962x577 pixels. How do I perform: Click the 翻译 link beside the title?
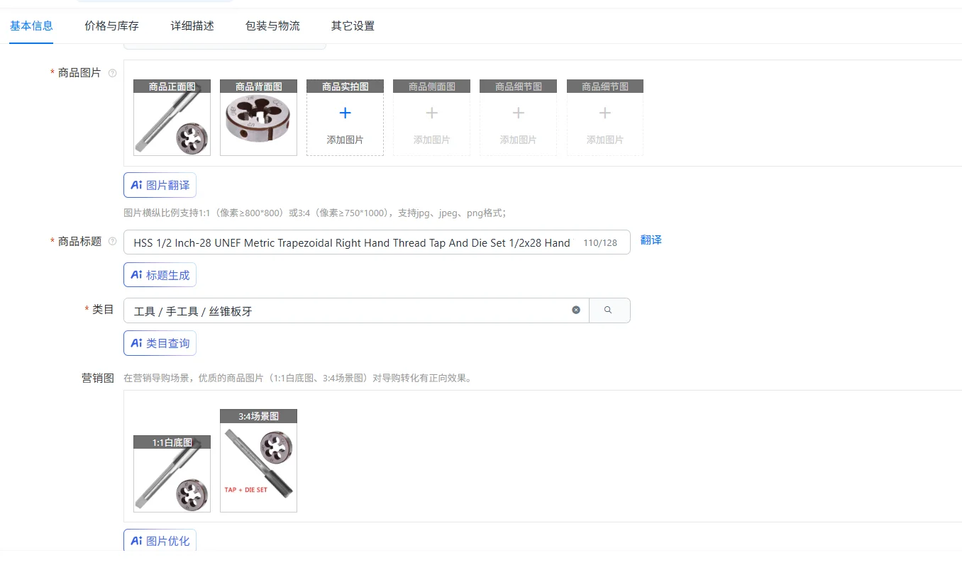(x=651, y=240)
